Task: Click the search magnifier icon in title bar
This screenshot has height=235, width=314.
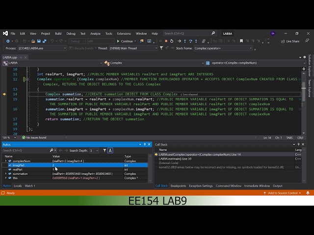Action: [x=213, y=33]
